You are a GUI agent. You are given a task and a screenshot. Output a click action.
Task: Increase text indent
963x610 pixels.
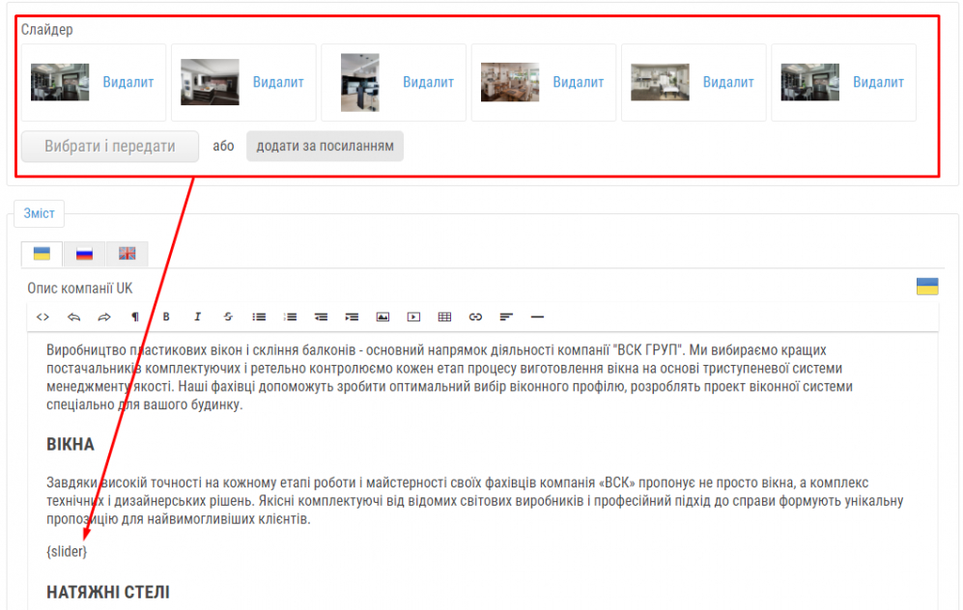(352, 317)
